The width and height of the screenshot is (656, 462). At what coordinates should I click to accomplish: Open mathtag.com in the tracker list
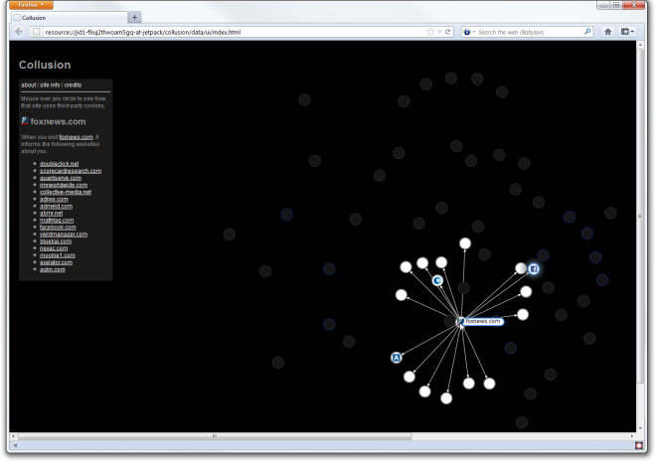(x=57, y=220)
